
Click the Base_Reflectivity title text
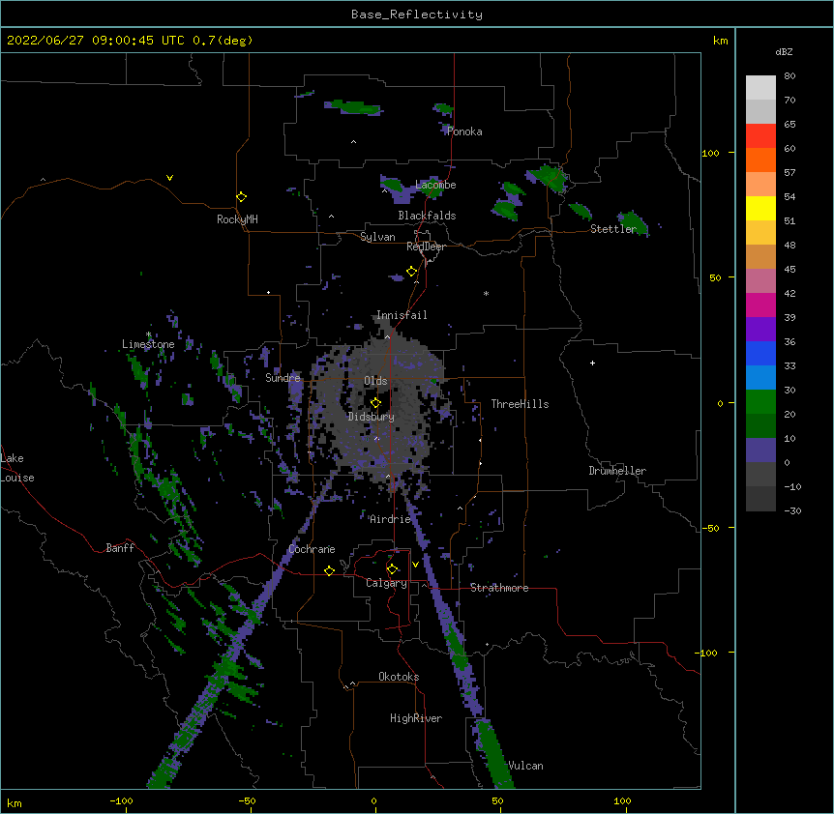click(417, 15)
